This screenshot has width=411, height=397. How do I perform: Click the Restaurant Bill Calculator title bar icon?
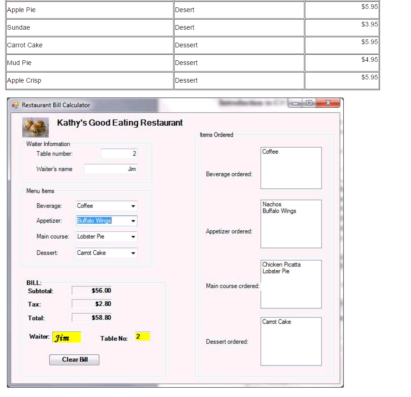tap(15, 105)
